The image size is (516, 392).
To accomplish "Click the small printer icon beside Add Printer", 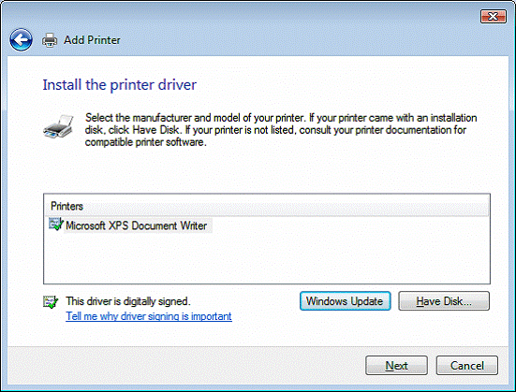I will coord(50,40).
